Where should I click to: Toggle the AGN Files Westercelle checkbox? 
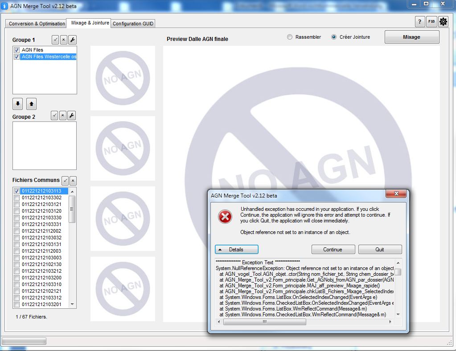tap(16, 56)
